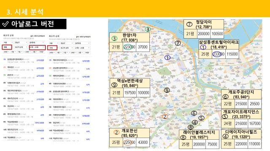Click circled ④ inside the 디에이치아너힐즈 label
This screenshot has height=151, width=270.
[x=226, y=136]
